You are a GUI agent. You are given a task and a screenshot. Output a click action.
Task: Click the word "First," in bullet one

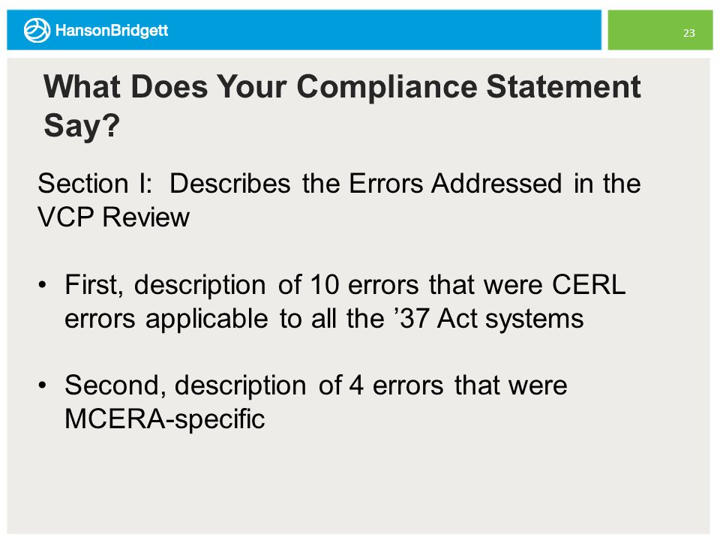pos(94,285)
